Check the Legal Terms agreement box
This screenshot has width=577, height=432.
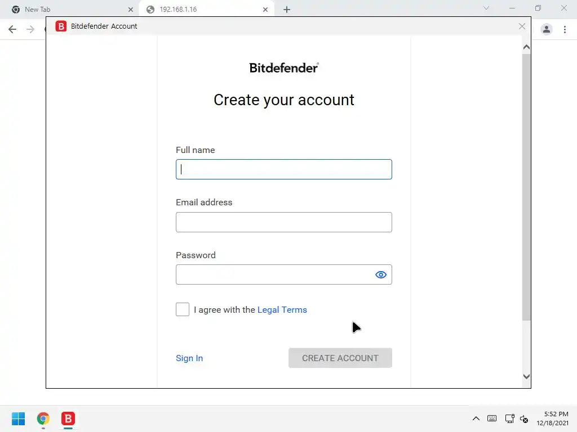(183, 309)
